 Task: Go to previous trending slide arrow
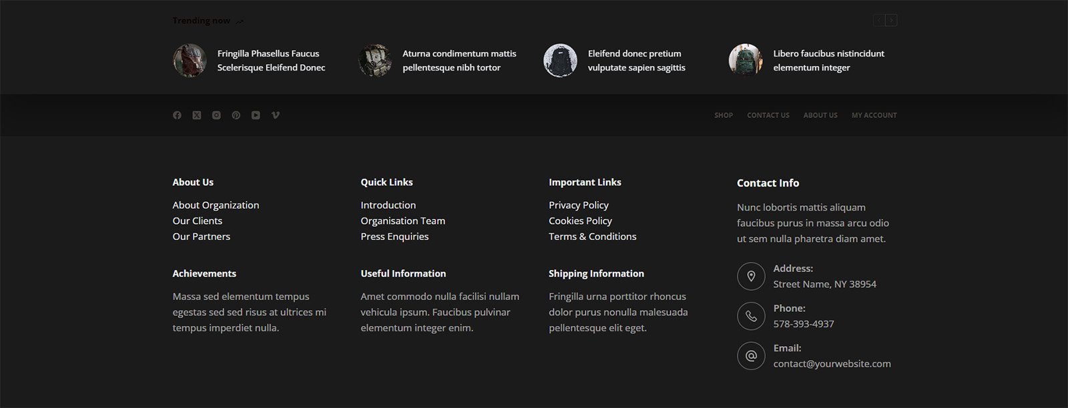coord(878,21)
